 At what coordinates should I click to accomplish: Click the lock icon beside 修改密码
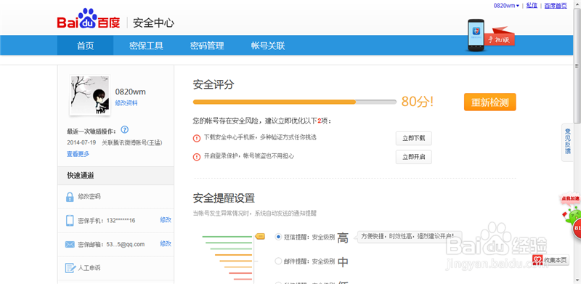click(x=70, y=197)
